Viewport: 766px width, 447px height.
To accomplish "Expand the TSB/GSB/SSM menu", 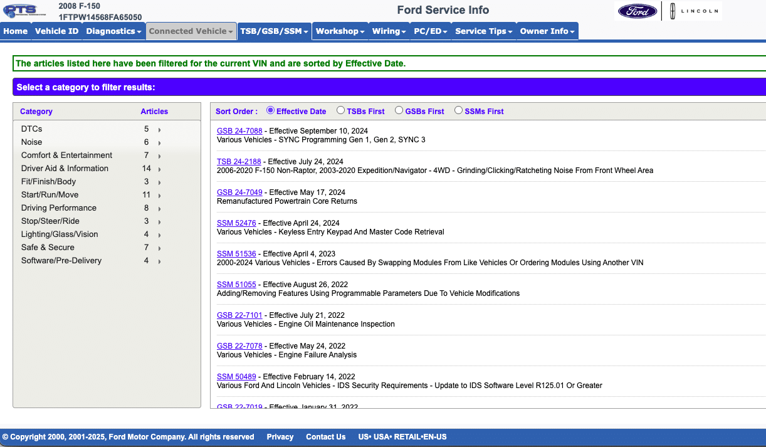I will click(x=274, y=31).
